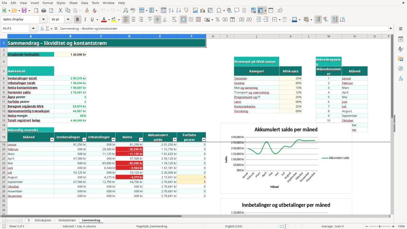
Task: Open Draw Functions shapes icon
Action: pos(280,11)
